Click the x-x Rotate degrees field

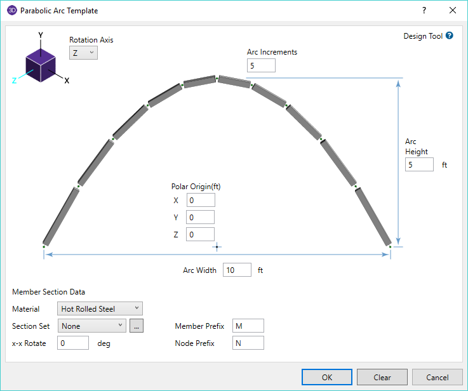tap(73, 343)
